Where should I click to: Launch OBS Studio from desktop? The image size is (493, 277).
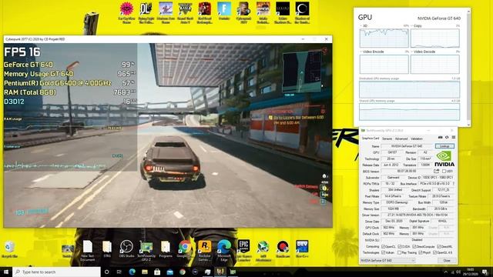[126, 249]
